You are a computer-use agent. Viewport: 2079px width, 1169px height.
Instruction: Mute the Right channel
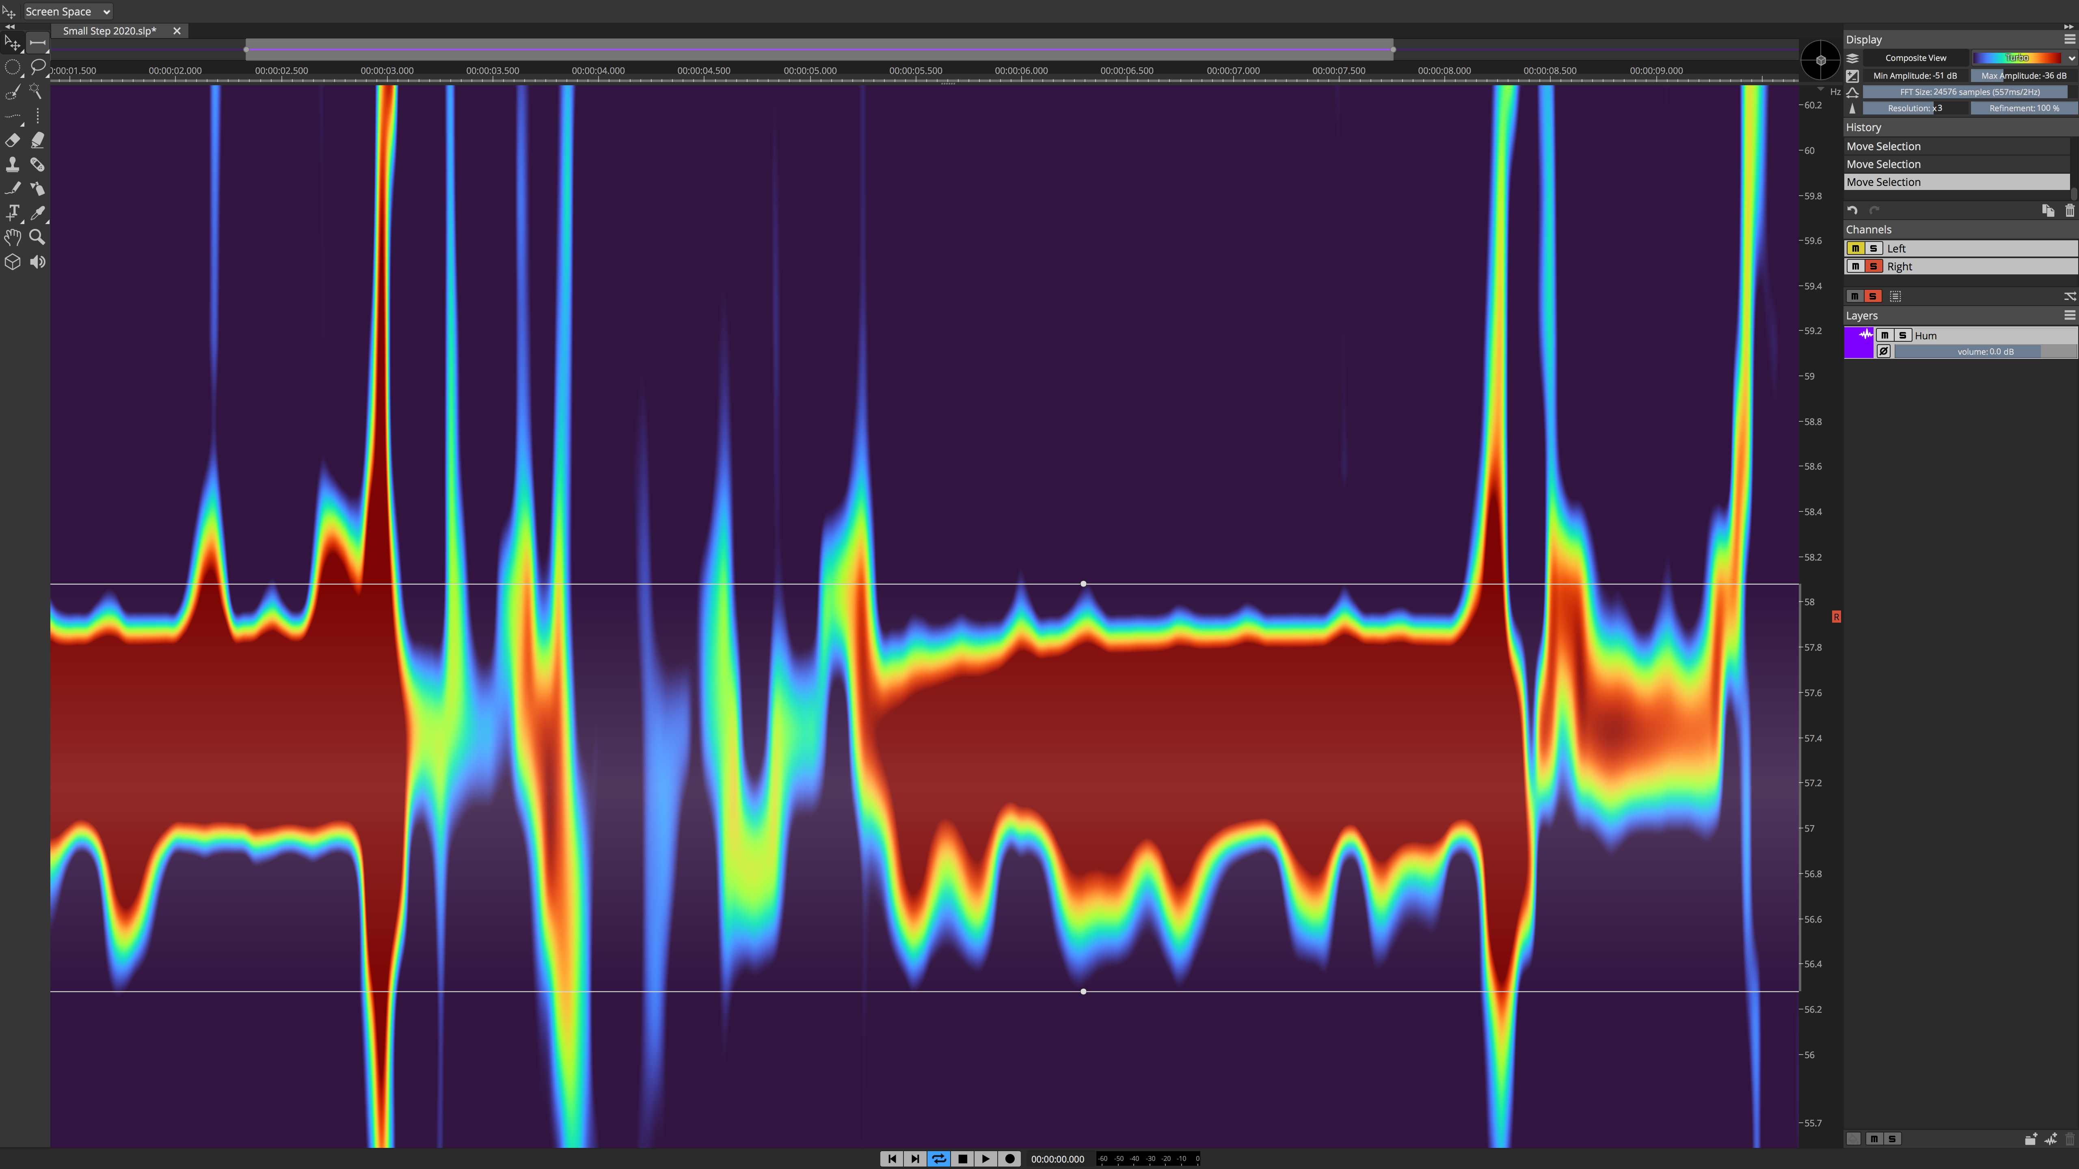[1855, 266]
